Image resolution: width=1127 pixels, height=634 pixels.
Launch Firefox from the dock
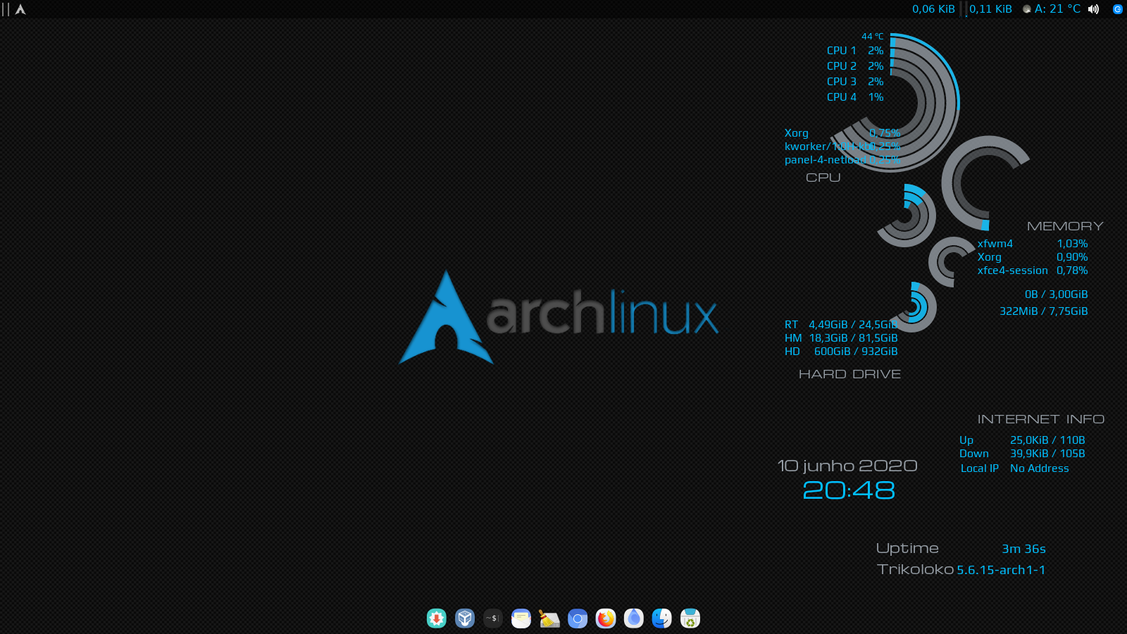tap(606, 619)
